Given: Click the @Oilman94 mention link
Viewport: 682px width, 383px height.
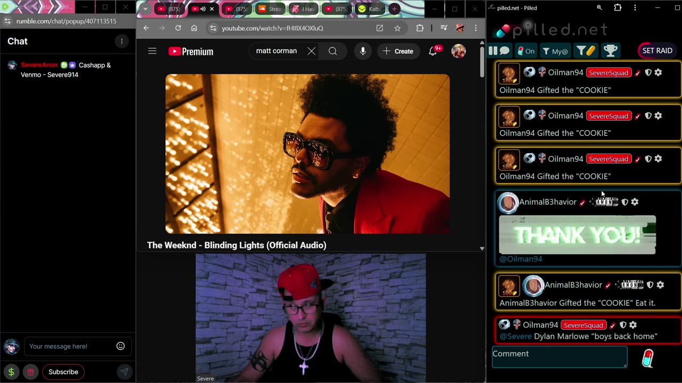Looking at the screenshot, I should pyautogui.click(x=521, y=259).
